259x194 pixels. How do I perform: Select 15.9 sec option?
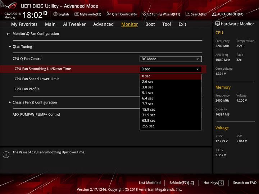pos(171,110)
